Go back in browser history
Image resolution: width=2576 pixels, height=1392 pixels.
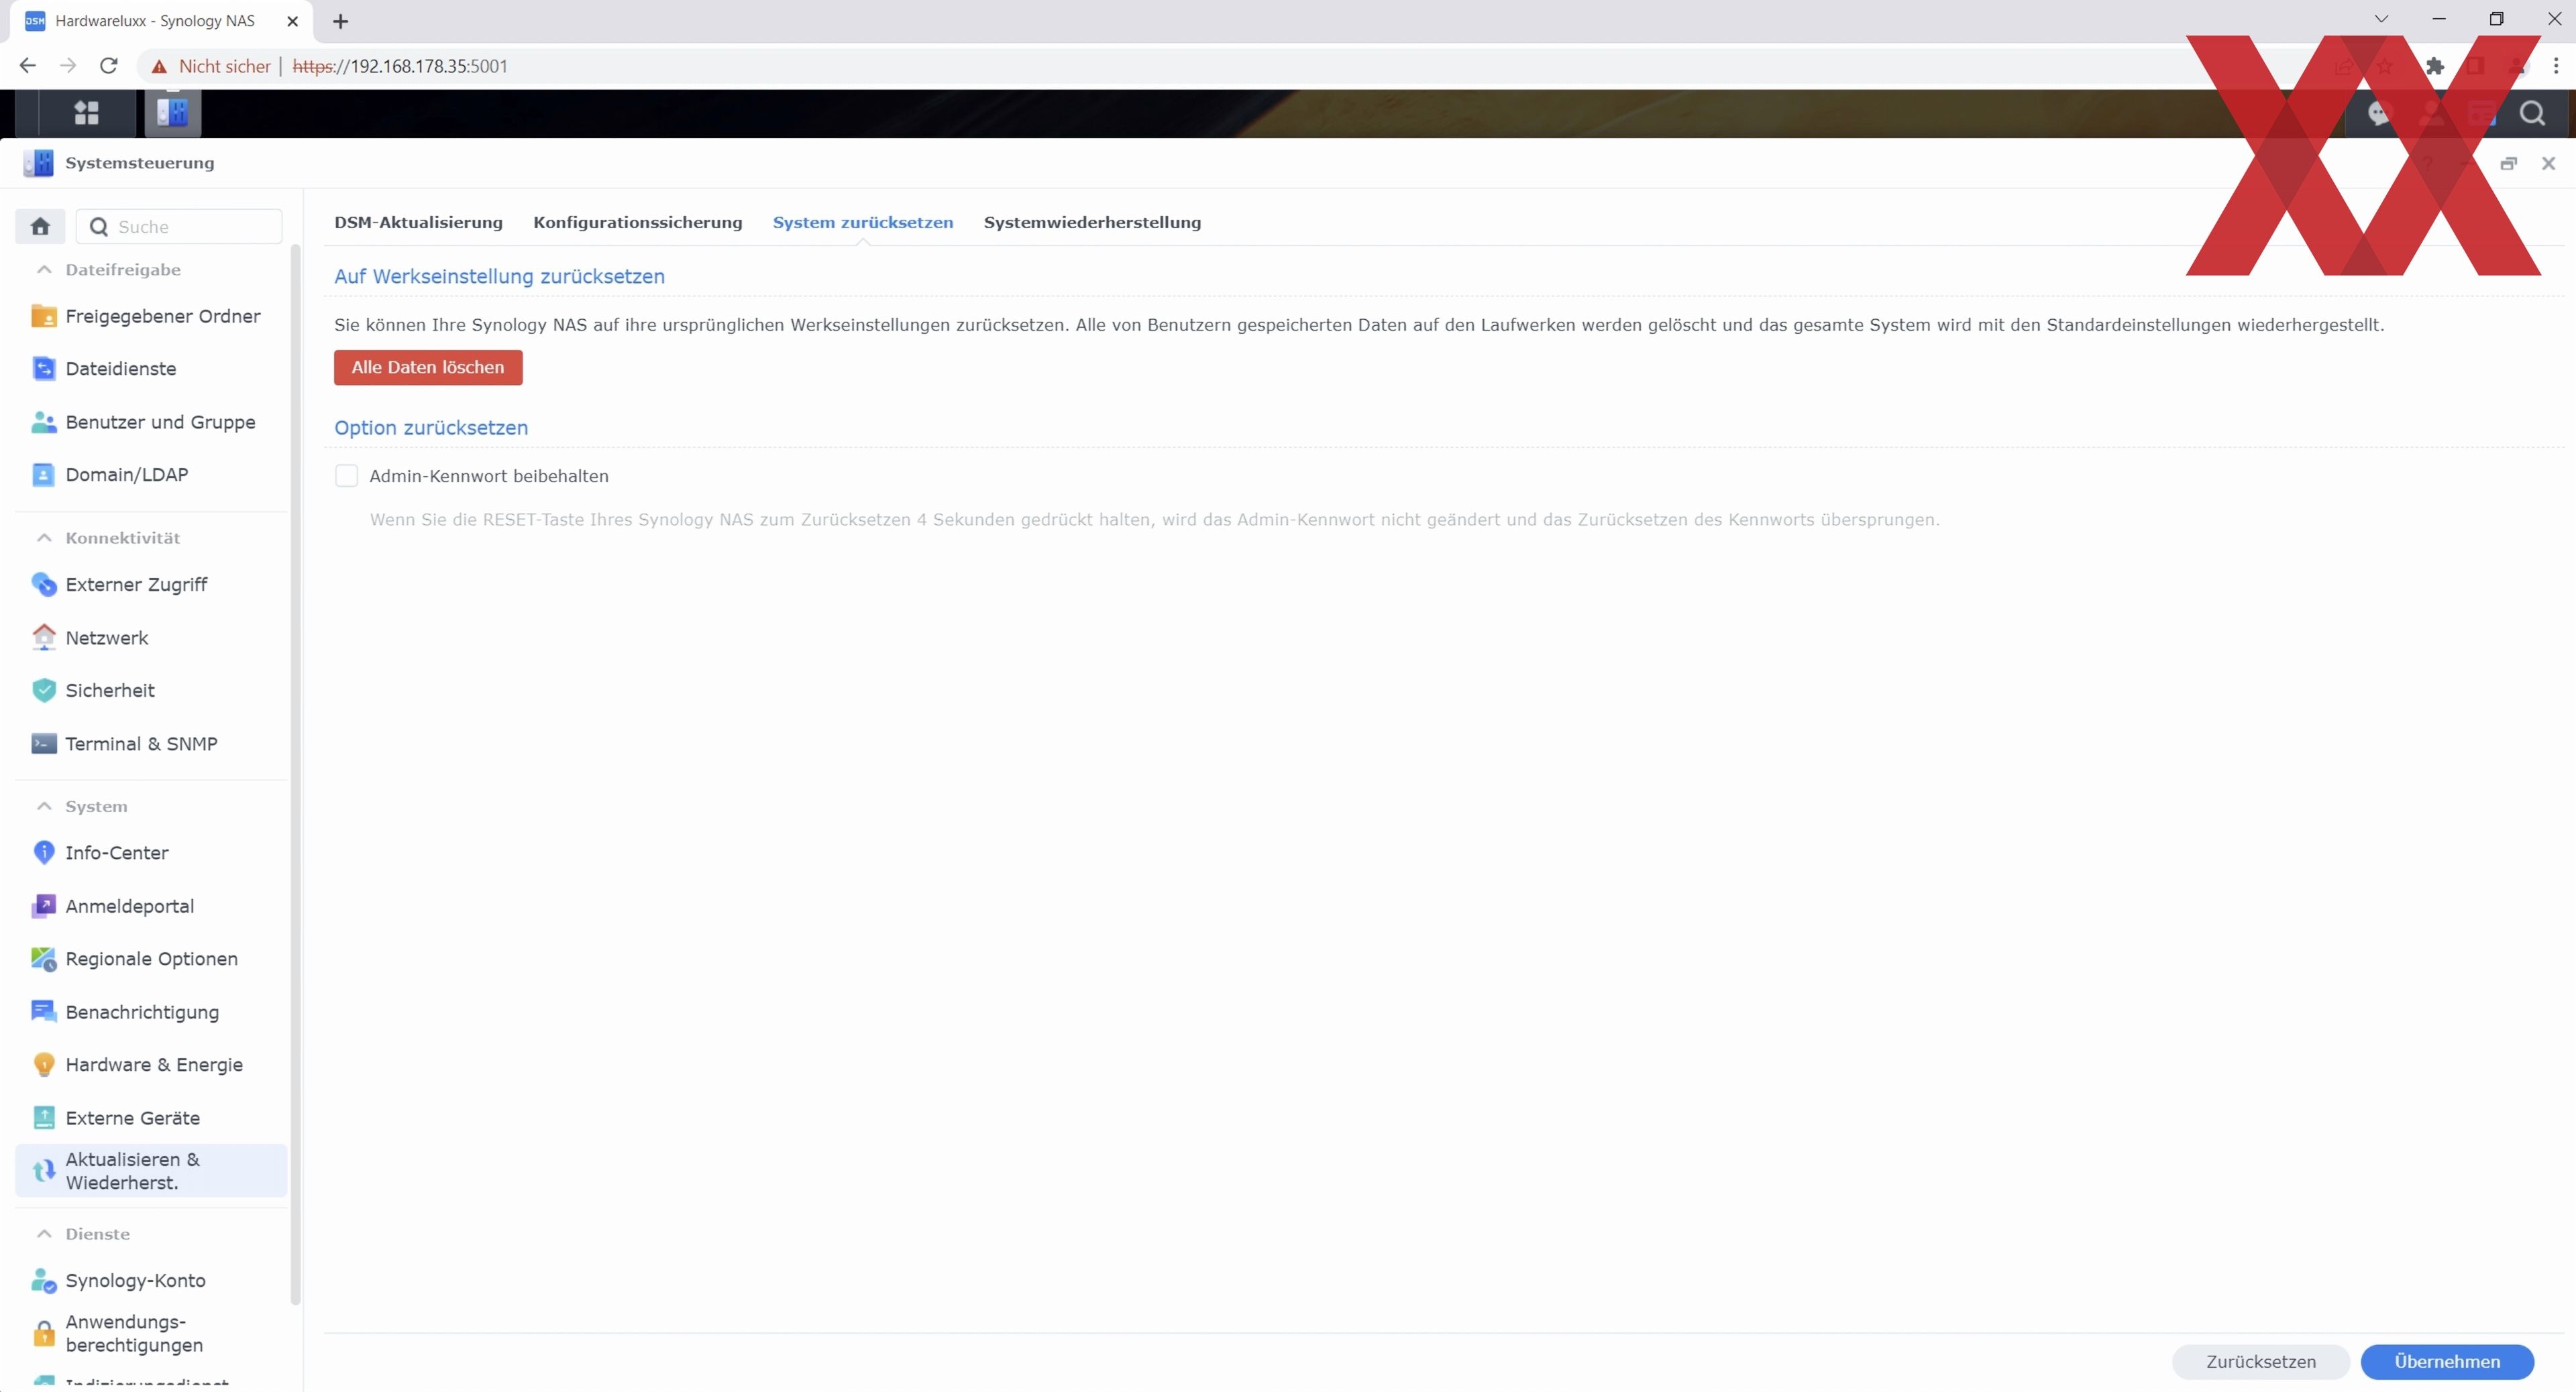click(28, 66)
